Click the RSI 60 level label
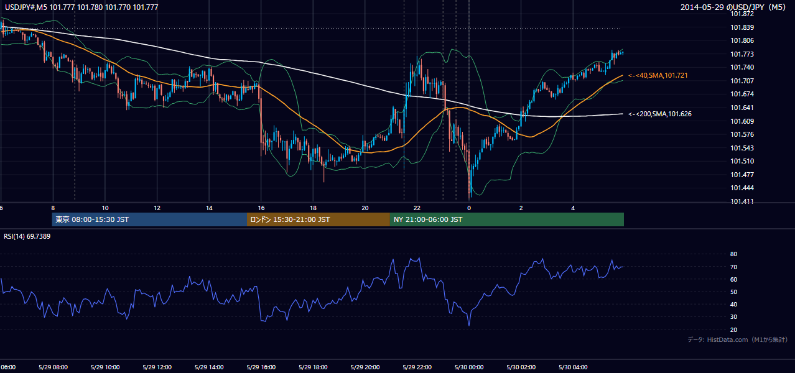 [733, 279]
